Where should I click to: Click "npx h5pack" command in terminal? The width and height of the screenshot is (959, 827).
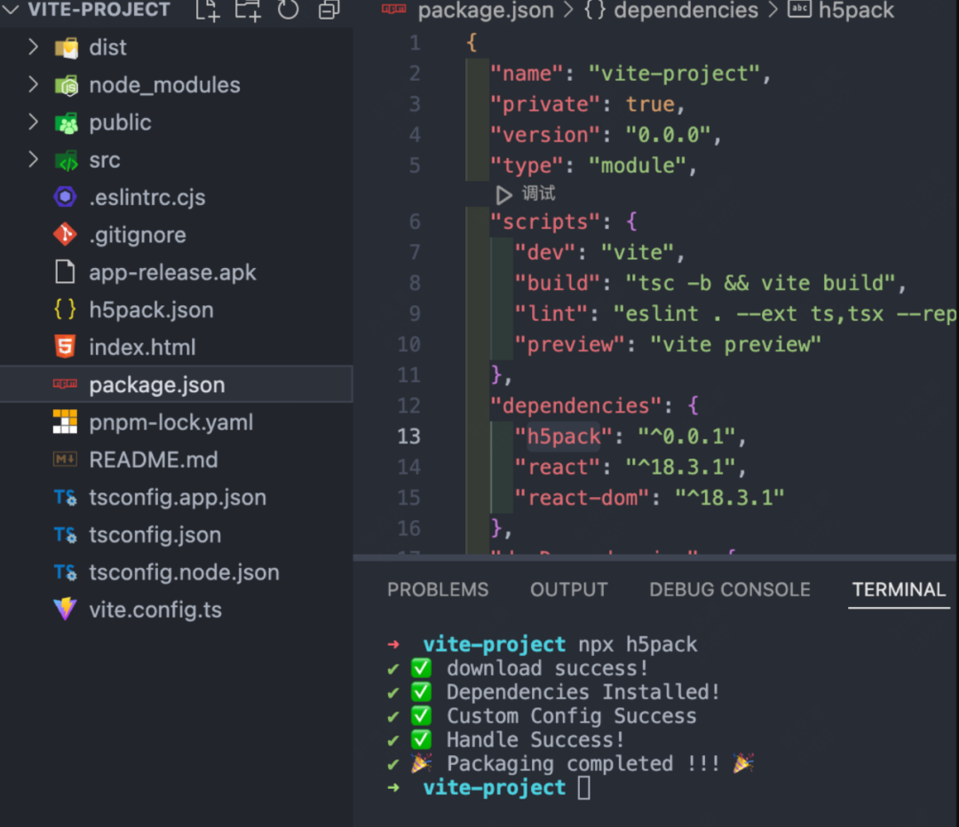(x=638, y=644)
